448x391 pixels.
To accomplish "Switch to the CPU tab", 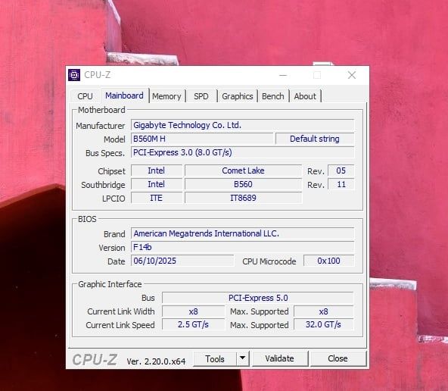I will (x=85, y=96).
